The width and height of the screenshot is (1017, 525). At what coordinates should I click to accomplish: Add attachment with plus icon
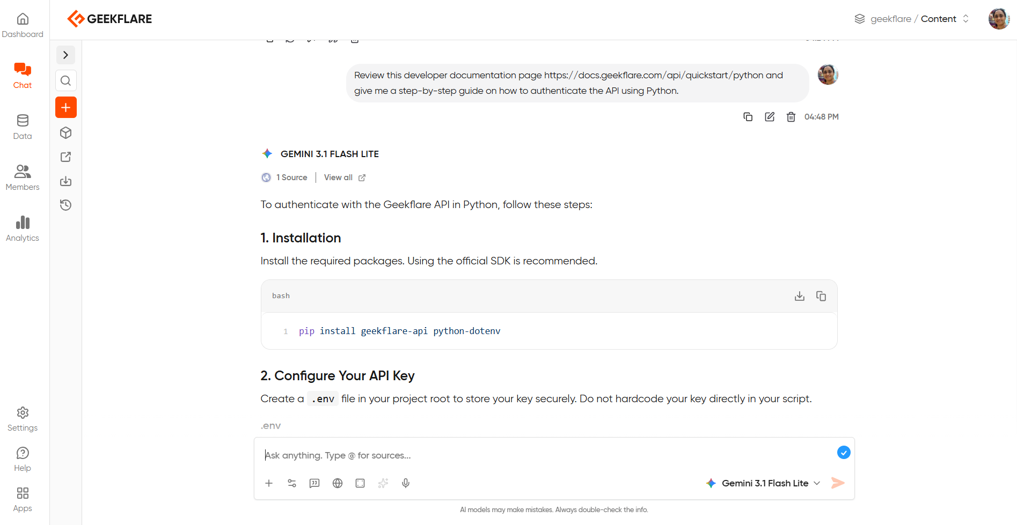(x=269, y=483)
